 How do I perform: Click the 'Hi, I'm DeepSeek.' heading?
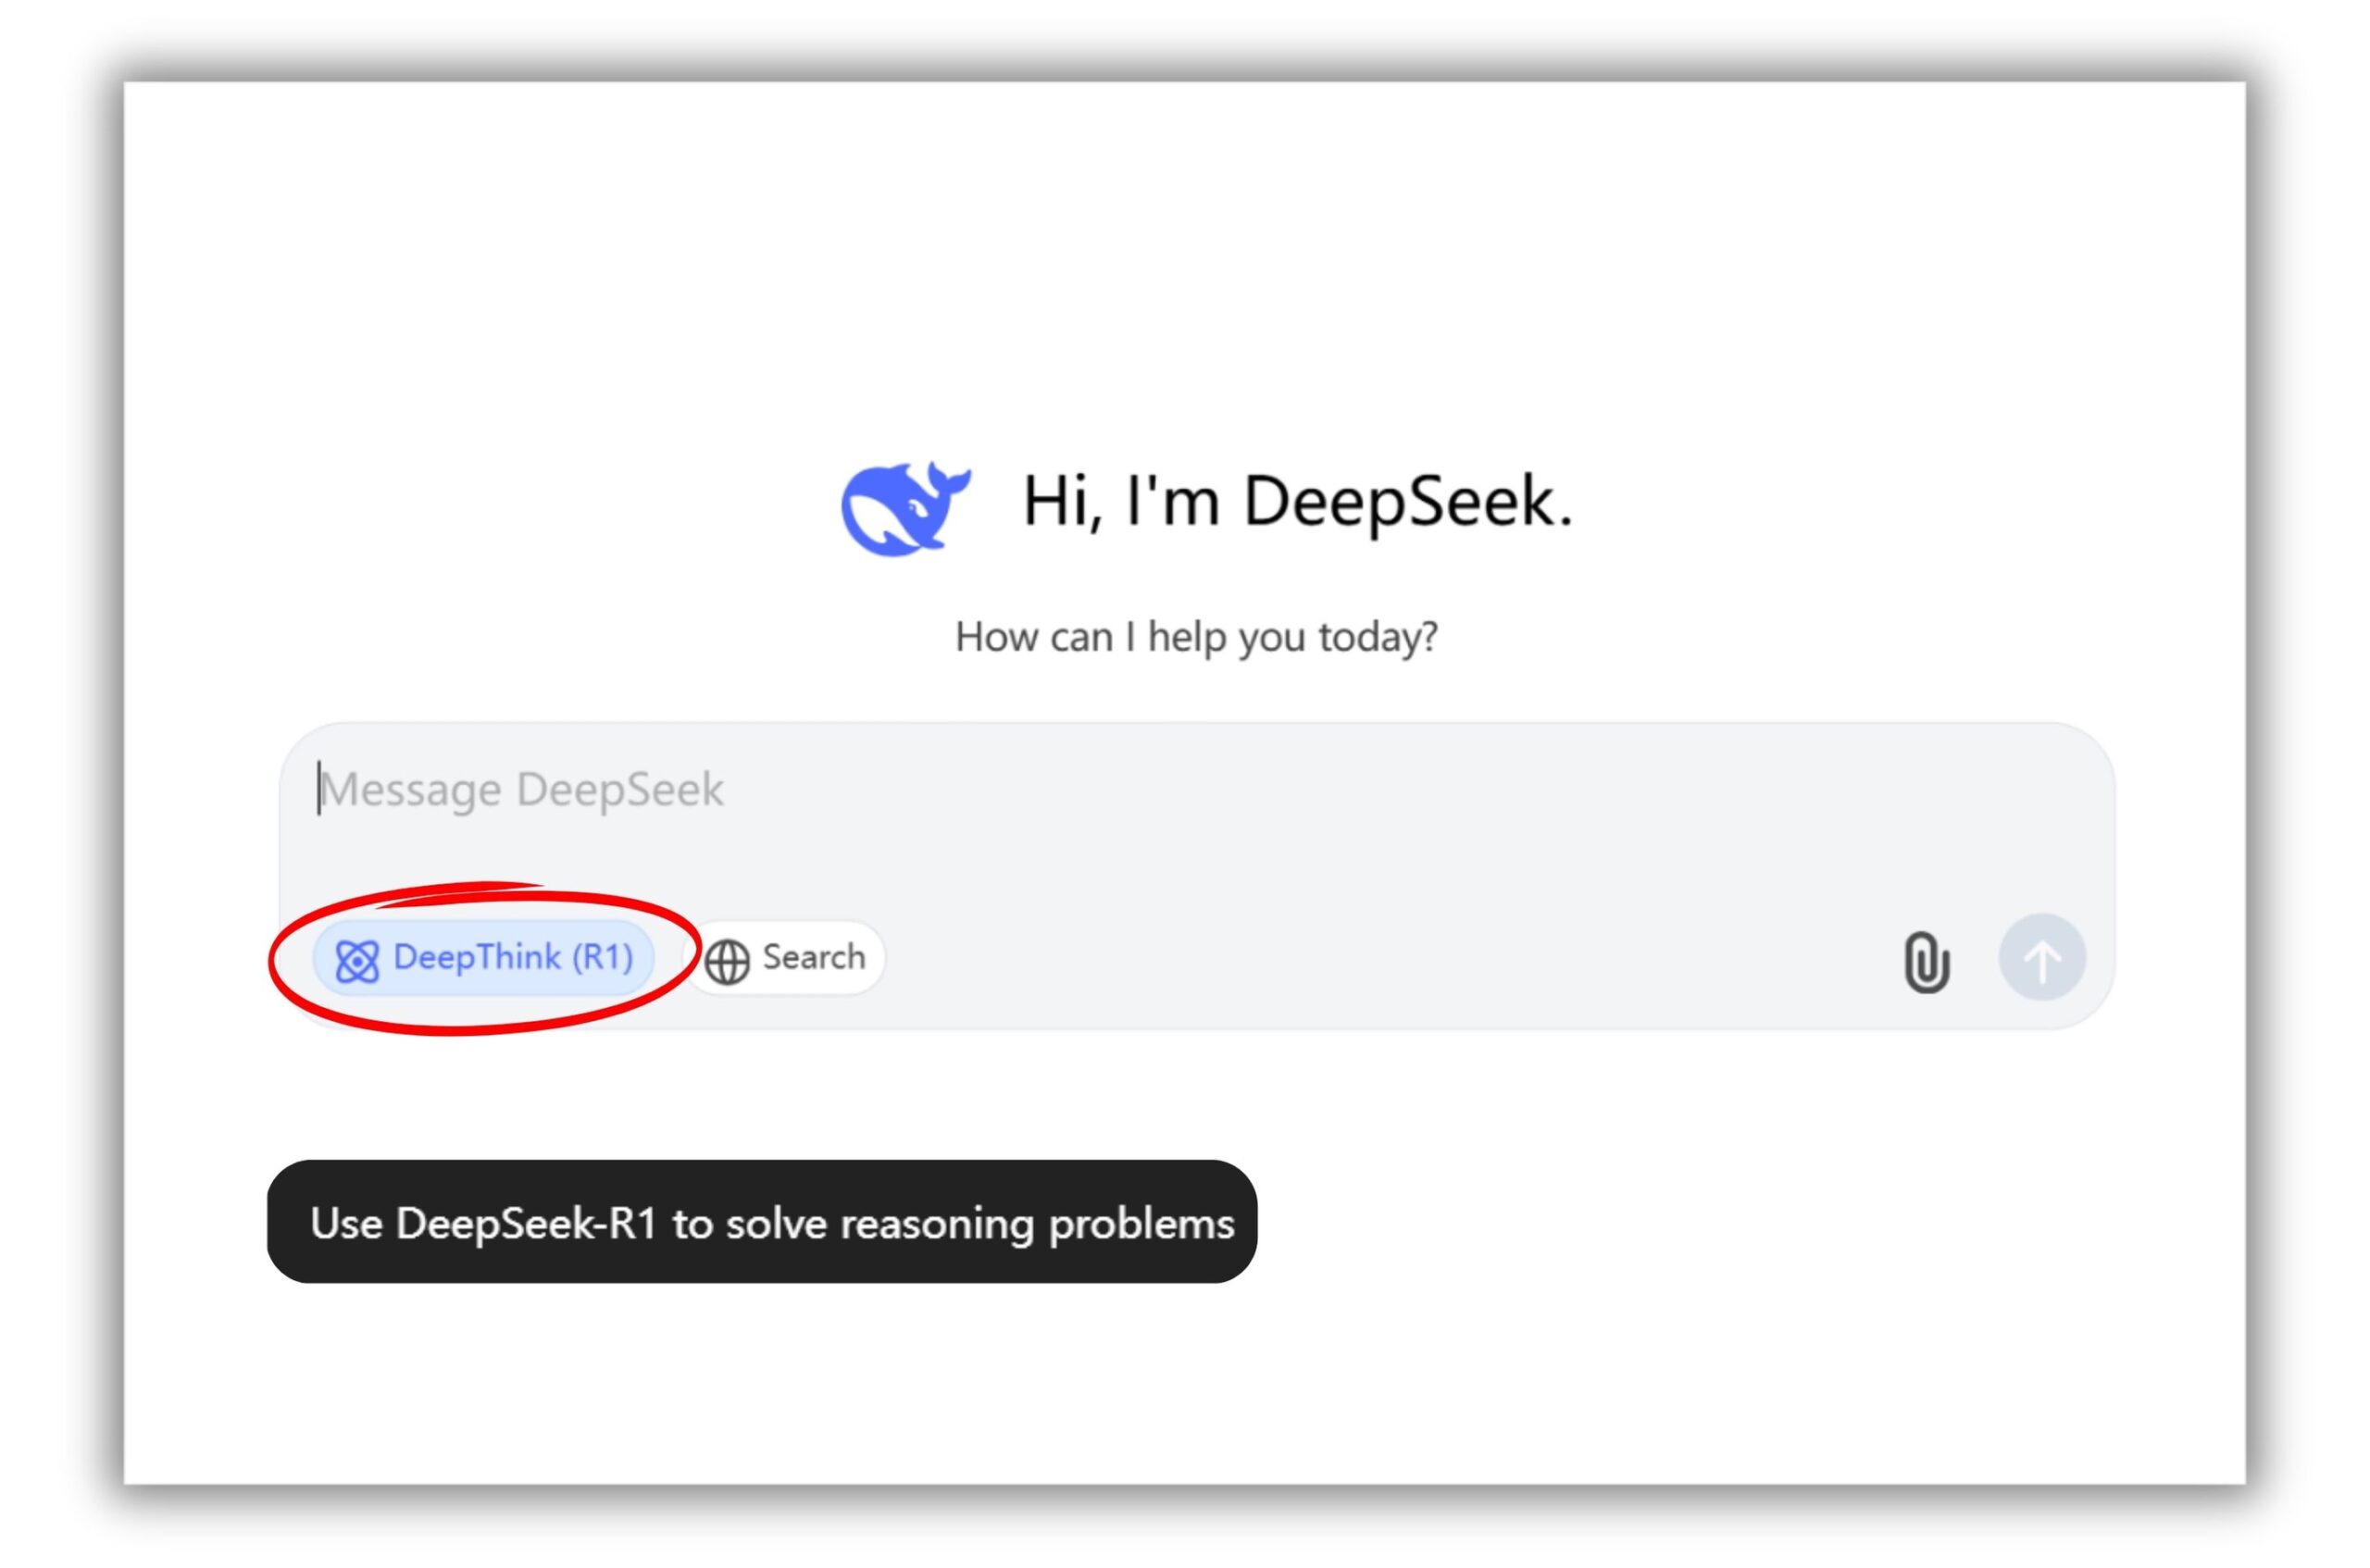coord(1297,501)
